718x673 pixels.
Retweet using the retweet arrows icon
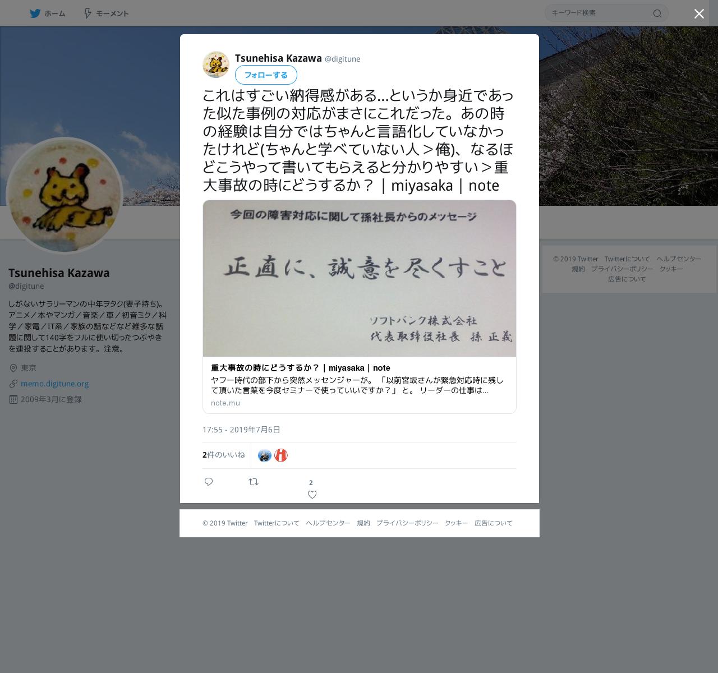click(254, 482)
